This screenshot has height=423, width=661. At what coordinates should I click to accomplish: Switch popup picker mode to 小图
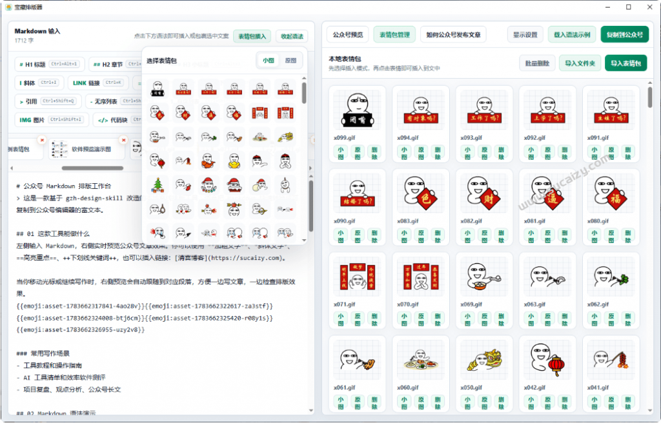click(x=269, y=61)
